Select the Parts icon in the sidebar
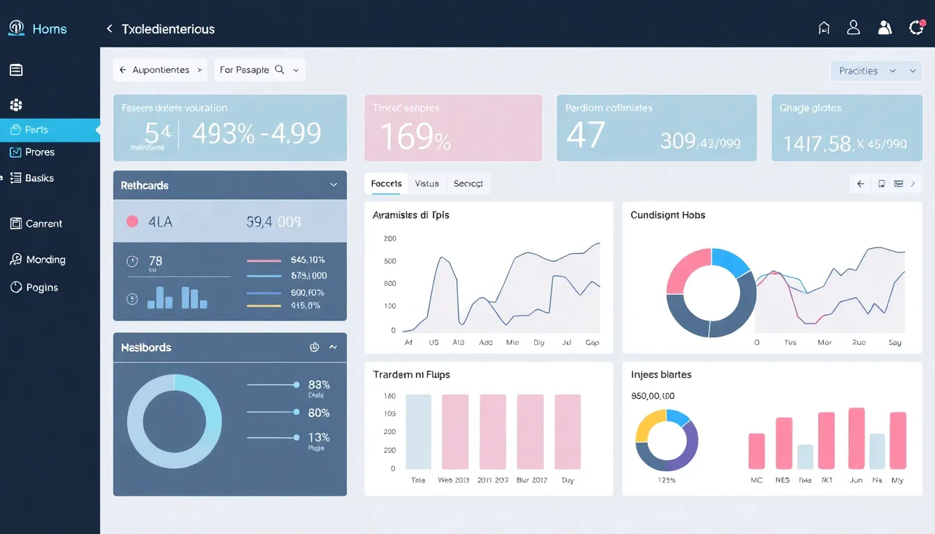Viewport: 935px width, 534px height. point(14,129)
